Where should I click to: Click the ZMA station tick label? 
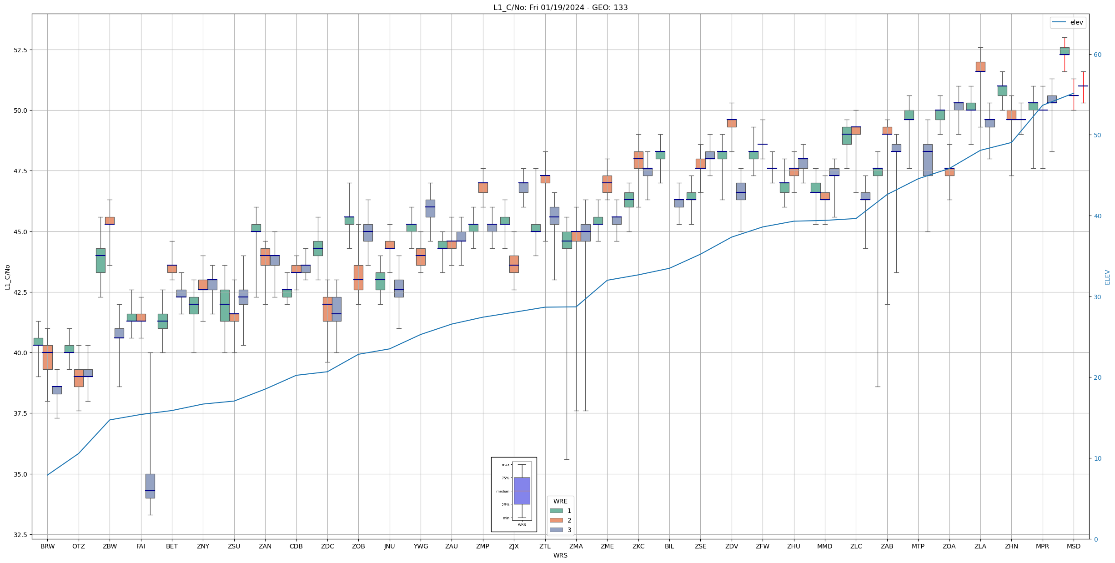click(576, 546)
